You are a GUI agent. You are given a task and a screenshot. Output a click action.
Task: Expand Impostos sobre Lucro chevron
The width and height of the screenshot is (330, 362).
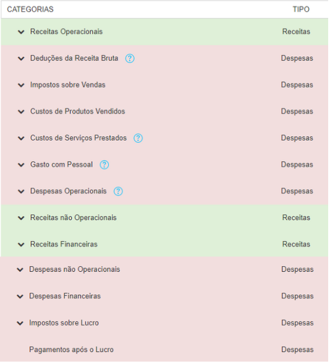click(x=20, y=323)
